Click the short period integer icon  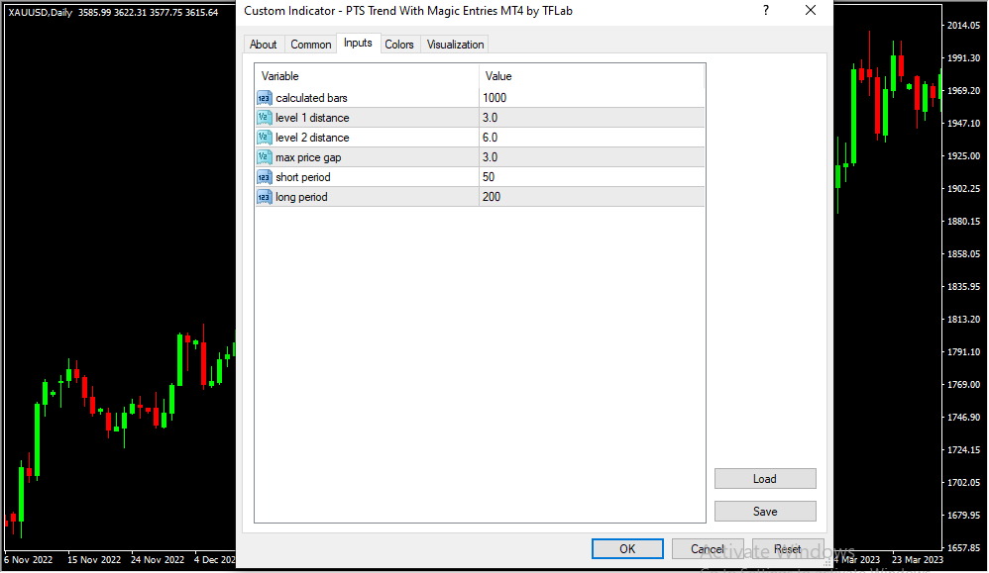[264, 177]
